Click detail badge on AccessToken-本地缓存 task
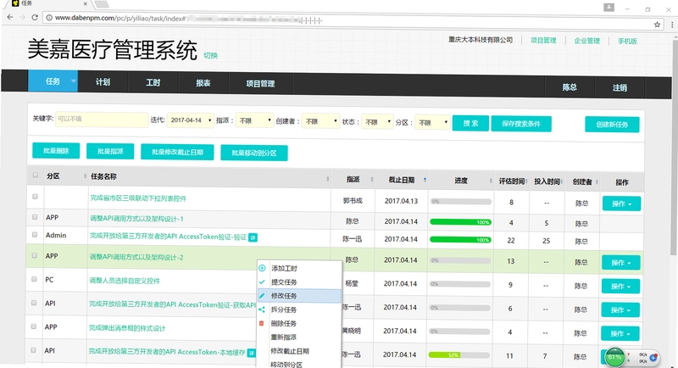Image resolution: width=678 pixels, height=368 pixels. click(x=251, y=353)
